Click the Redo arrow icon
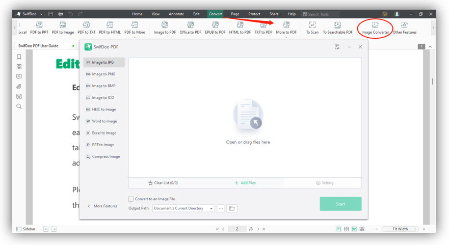Viewport: 449px width, 245px height. coord(81,14)
